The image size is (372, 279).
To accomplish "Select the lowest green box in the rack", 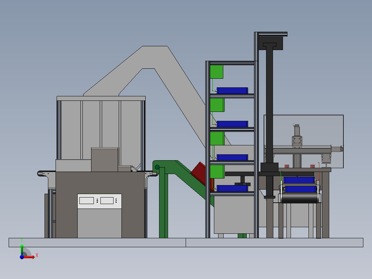I will click(217, 172).
